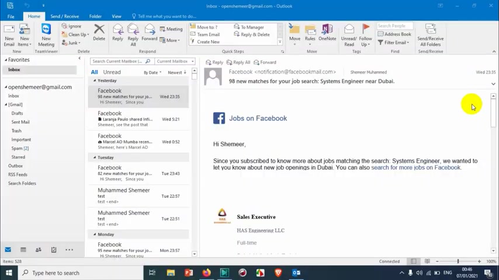This screenshot has width=499, height=280.
Task: Open search for more jobs on Facebook link
Action: click(415, 167)
